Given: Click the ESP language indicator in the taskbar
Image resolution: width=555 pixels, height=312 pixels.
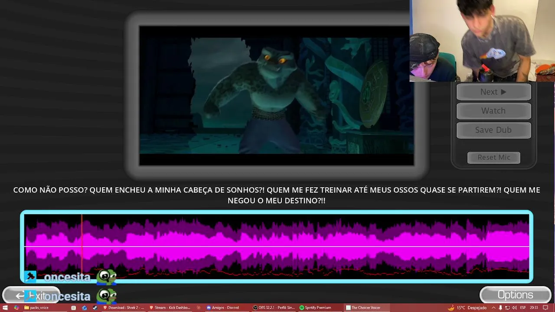Looking at the screenshot, I should pos(523,308).
